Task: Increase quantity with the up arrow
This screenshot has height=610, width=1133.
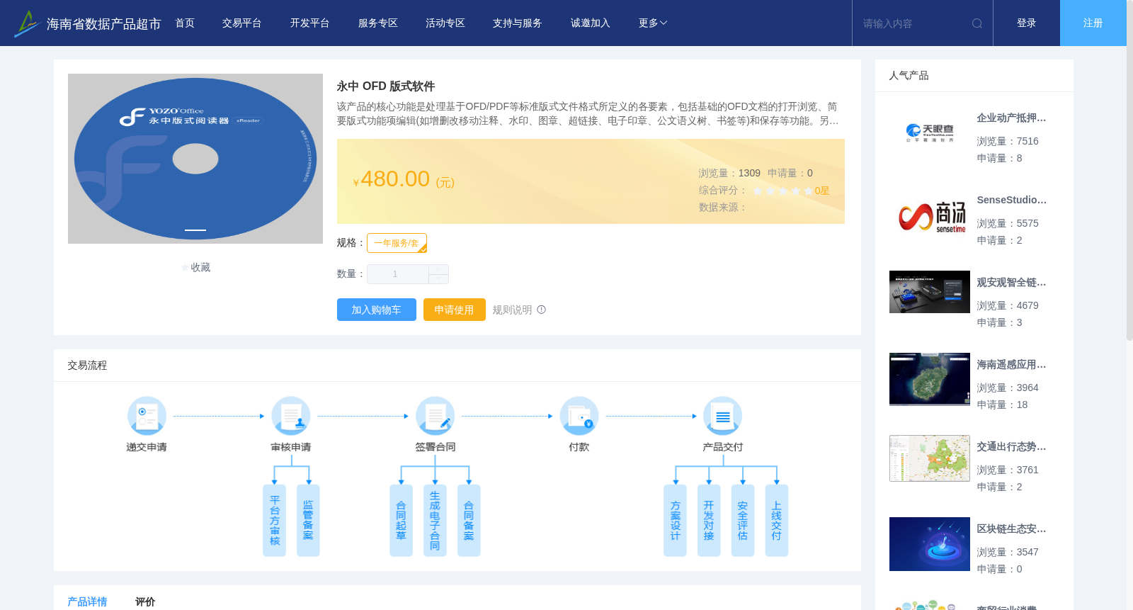Action: [438, 269]
